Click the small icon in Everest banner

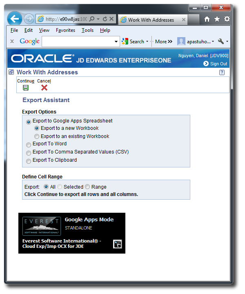(x=118, y=244)
